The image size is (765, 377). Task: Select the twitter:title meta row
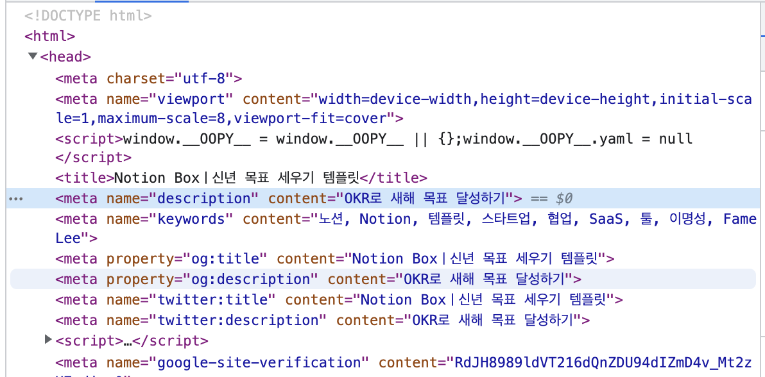point(339,299)
